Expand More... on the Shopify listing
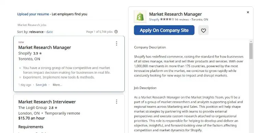 point(57,85)
